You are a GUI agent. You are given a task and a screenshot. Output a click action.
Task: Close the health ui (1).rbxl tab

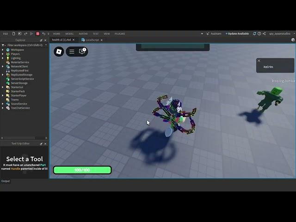[x=74, y=40]
